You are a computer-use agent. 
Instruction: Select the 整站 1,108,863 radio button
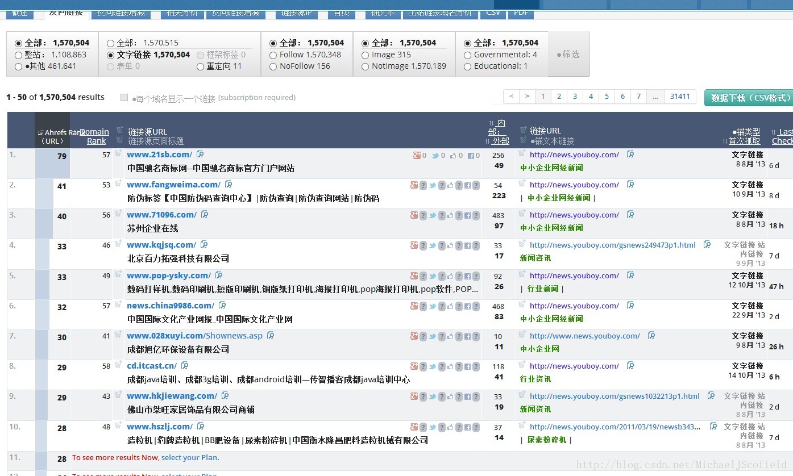pos(19,55)
